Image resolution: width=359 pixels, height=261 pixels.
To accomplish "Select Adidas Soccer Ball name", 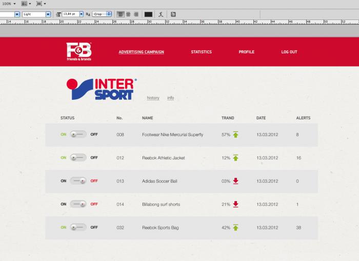I will [x=159, y=181].
